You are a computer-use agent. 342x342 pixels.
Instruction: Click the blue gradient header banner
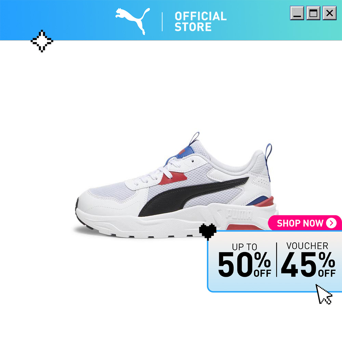(171, 20)
